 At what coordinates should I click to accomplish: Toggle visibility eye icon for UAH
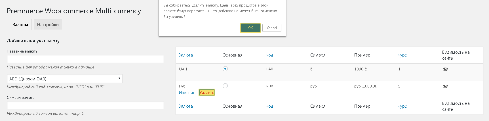click(445, 69)
